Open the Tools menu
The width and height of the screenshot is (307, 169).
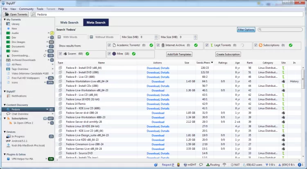40,9
